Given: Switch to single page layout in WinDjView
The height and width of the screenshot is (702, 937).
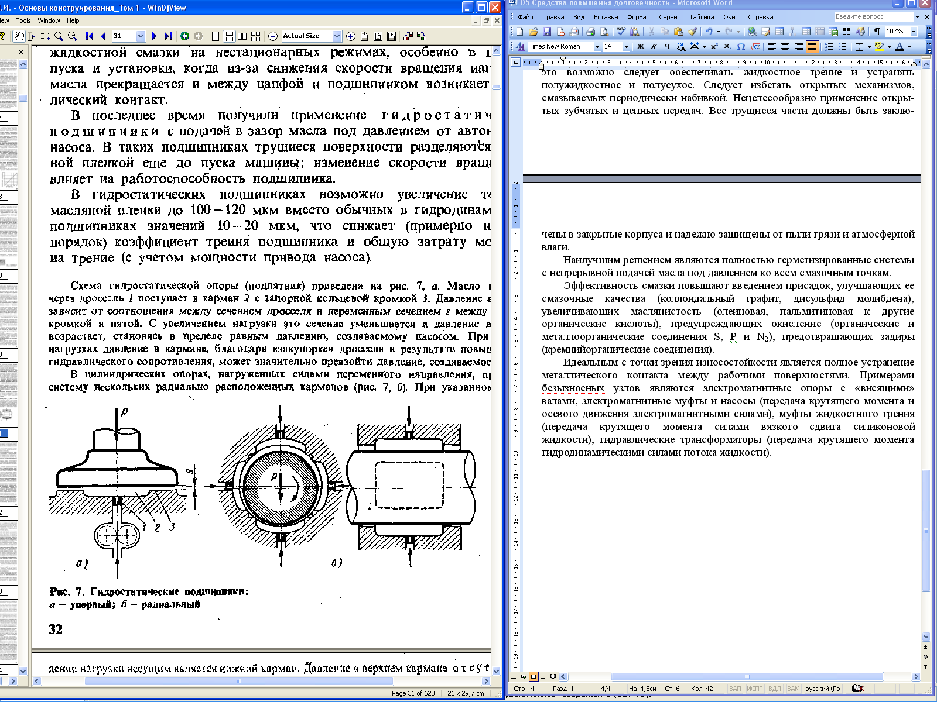Looking at the screenshot, I should [x=216, y=36].
